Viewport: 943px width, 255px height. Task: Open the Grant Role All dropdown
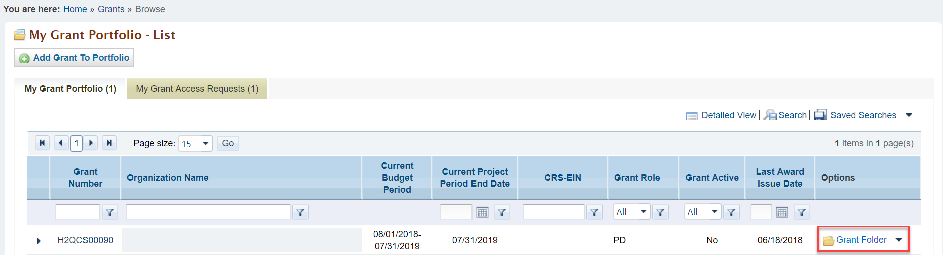[x=632, y=212]
